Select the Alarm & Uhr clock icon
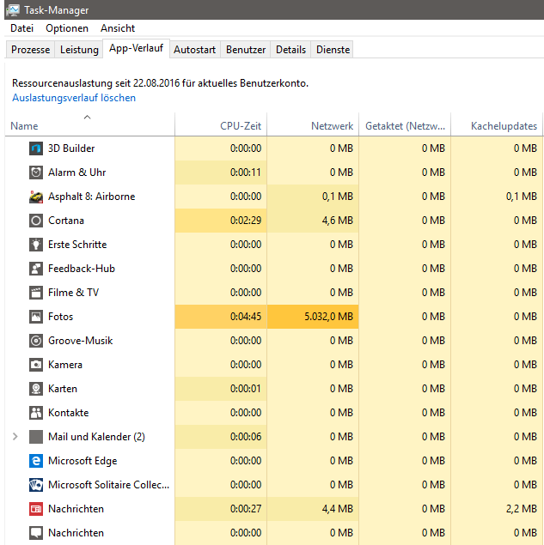 coord(36,173)
